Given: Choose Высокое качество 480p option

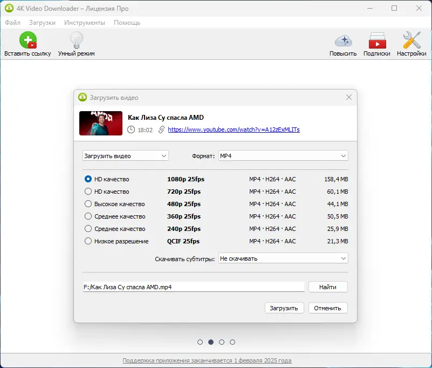Looking at the screenshot, I should coord(88,204).
